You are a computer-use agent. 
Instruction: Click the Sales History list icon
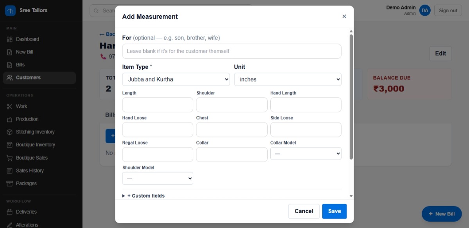pyautogui.click(x=9, y=171)
